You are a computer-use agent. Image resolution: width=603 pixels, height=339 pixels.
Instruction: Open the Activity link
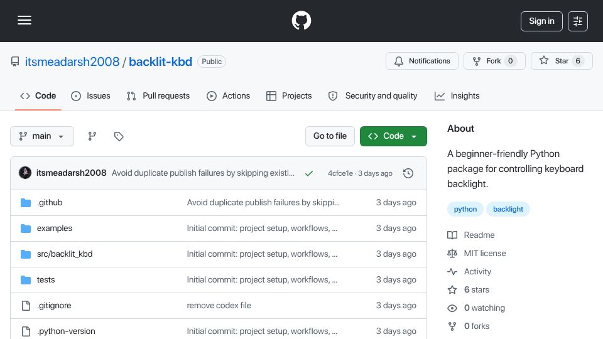pos(477,271)
